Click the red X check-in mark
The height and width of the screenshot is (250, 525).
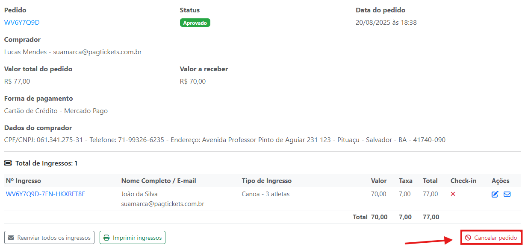pos(453,194)
